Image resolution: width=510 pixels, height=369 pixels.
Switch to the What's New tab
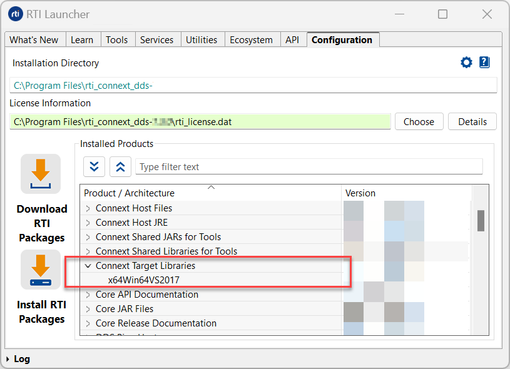click(x=34, y=40)
